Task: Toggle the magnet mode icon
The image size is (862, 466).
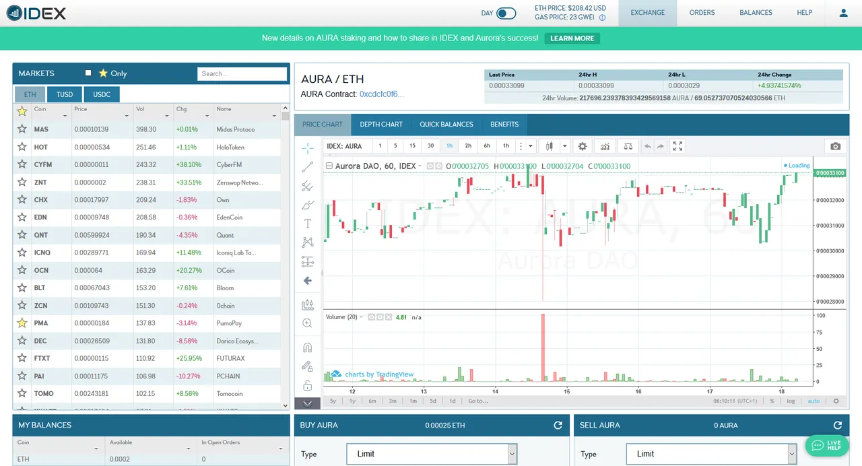Action: click(308, 347)
